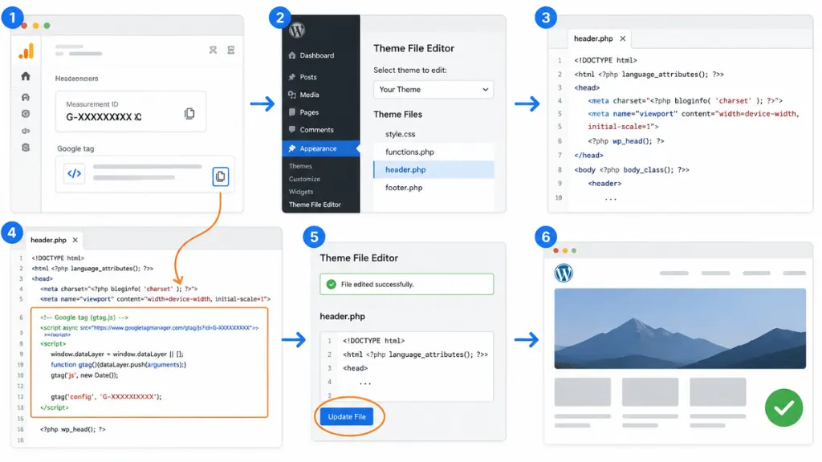Select Appearance in WordPress sidebar
Image resolution: width=822 pixels, height=462 pixels.
pyautogui.click(x=321, y=148)
